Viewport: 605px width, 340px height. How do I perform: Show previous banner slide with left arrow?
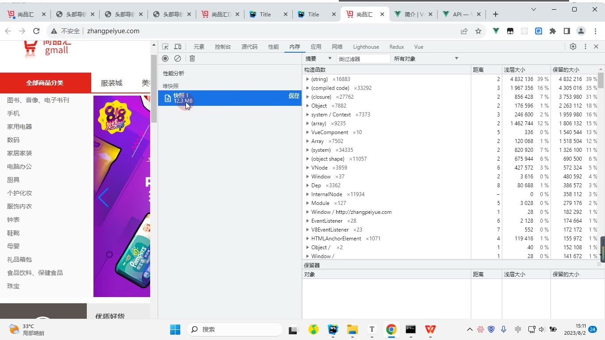103,197
